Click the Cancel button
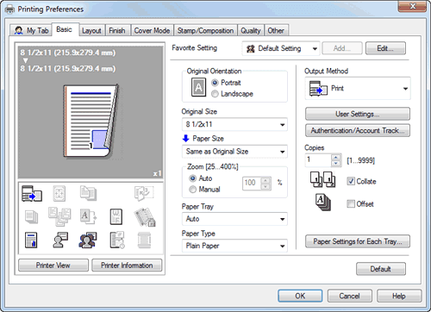The height and width of the screenshot is (312, 431). [350, 296]
